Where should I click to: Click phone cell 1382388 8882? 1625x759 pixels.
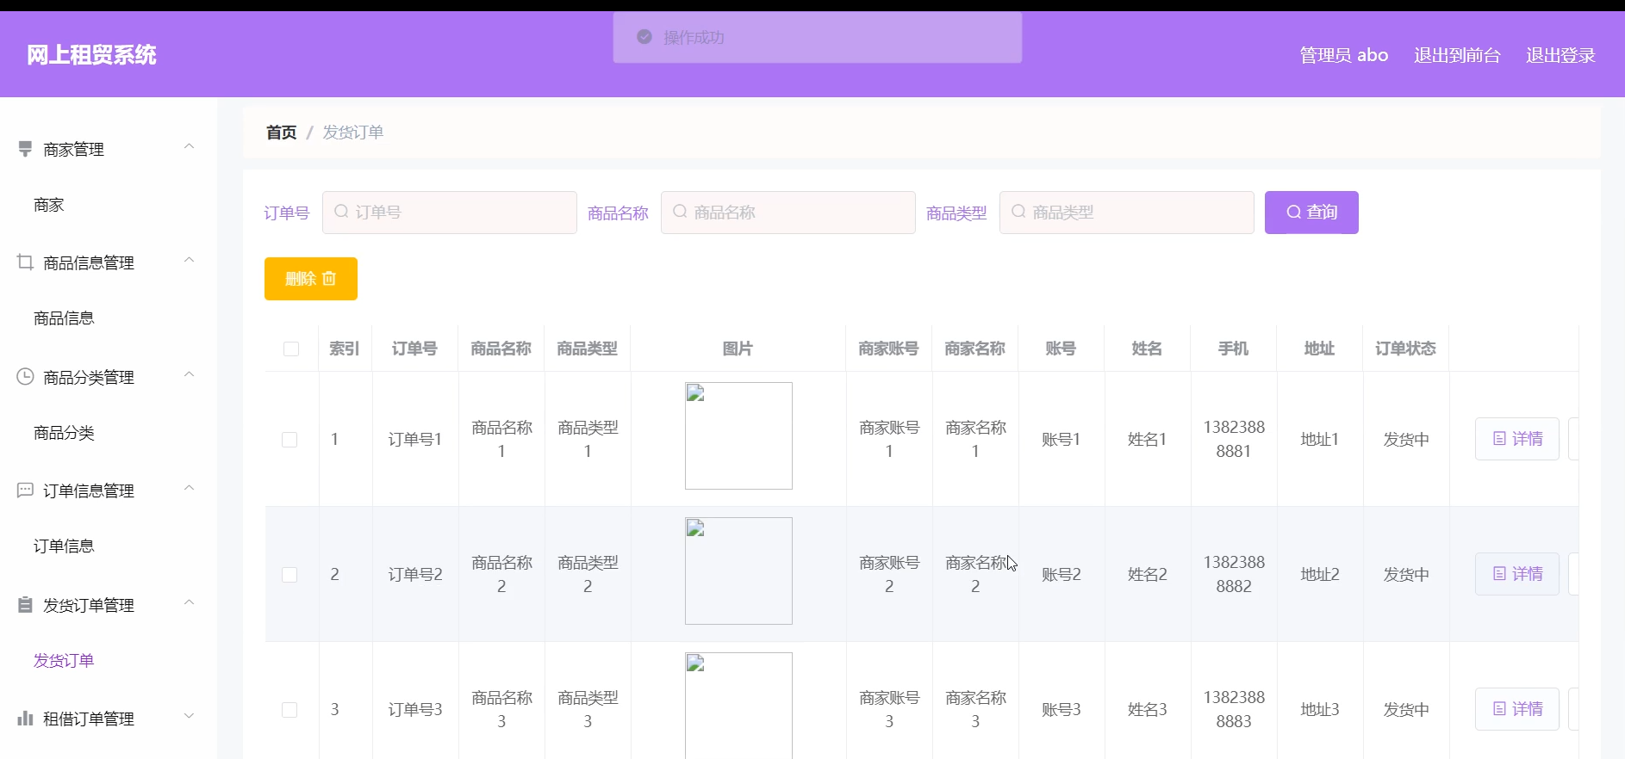pyautogui.click(x=1234, y=574)
